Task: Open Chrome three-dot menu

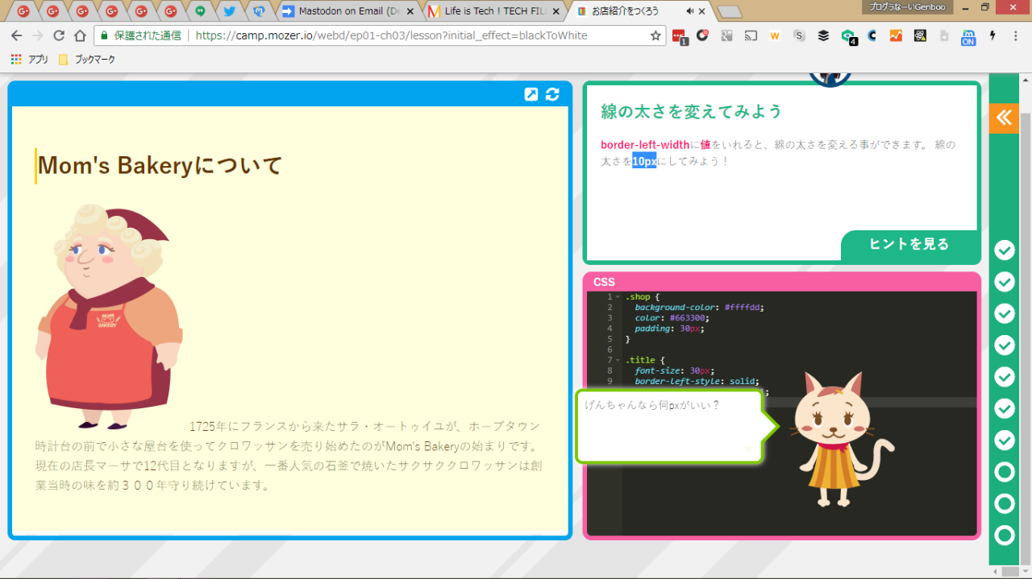Action: coord(1016,36)
